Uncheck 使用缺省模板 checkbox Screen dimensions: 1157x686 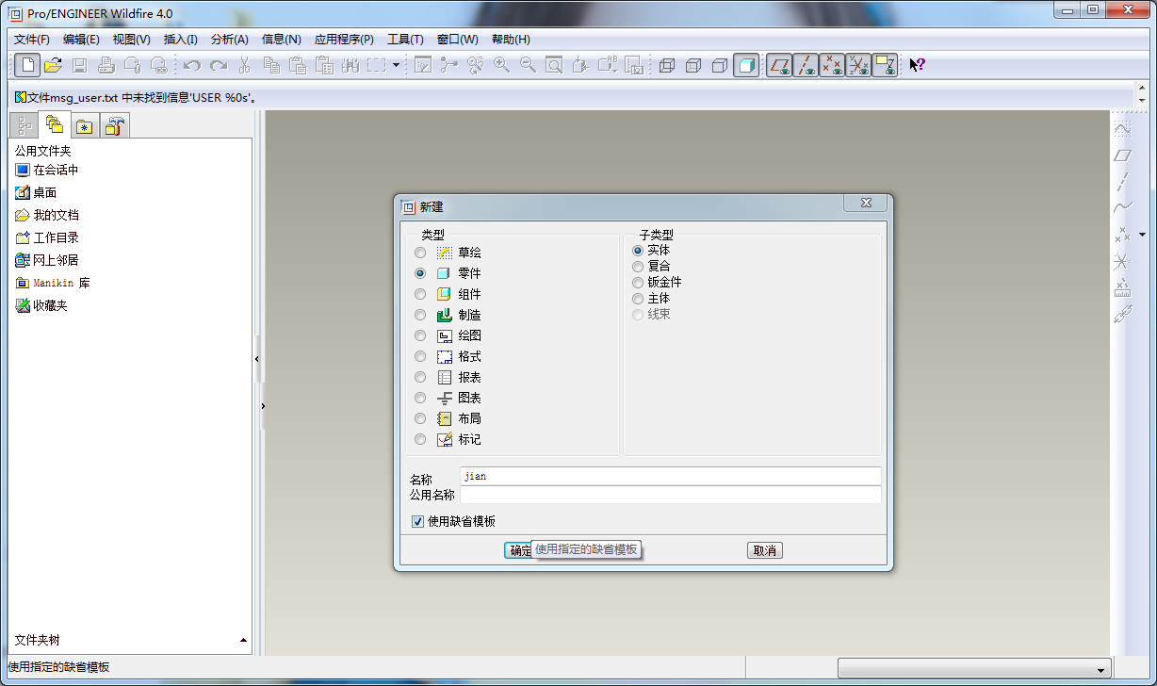(417, 522)
